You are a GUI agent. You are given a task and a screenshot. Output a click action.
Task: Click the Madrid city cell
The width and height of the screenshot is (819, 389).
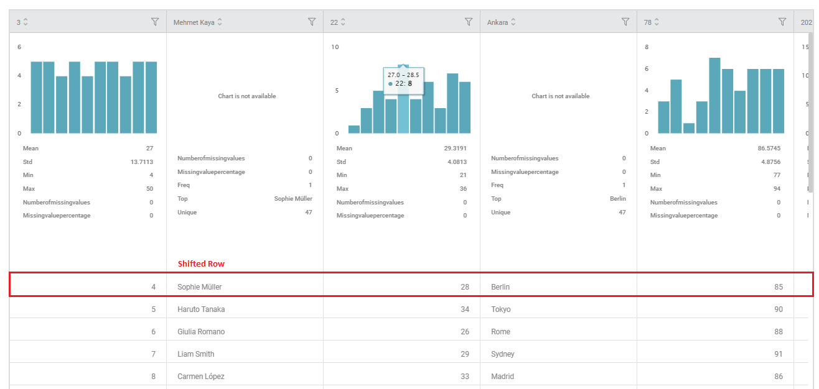(x=502, y=377)
